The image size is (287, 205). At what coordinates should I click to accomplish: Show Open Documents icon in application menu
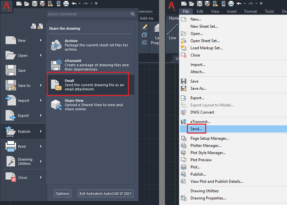coord(40,26)
